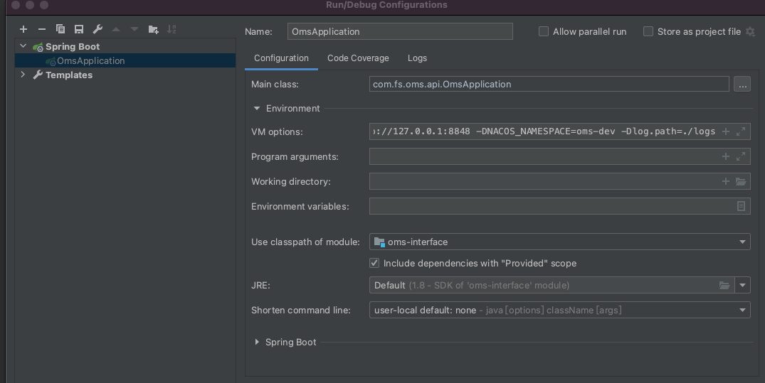Screen dimensions: 765x383
Task: Browse for the Working directory folder
Action: 741,181
